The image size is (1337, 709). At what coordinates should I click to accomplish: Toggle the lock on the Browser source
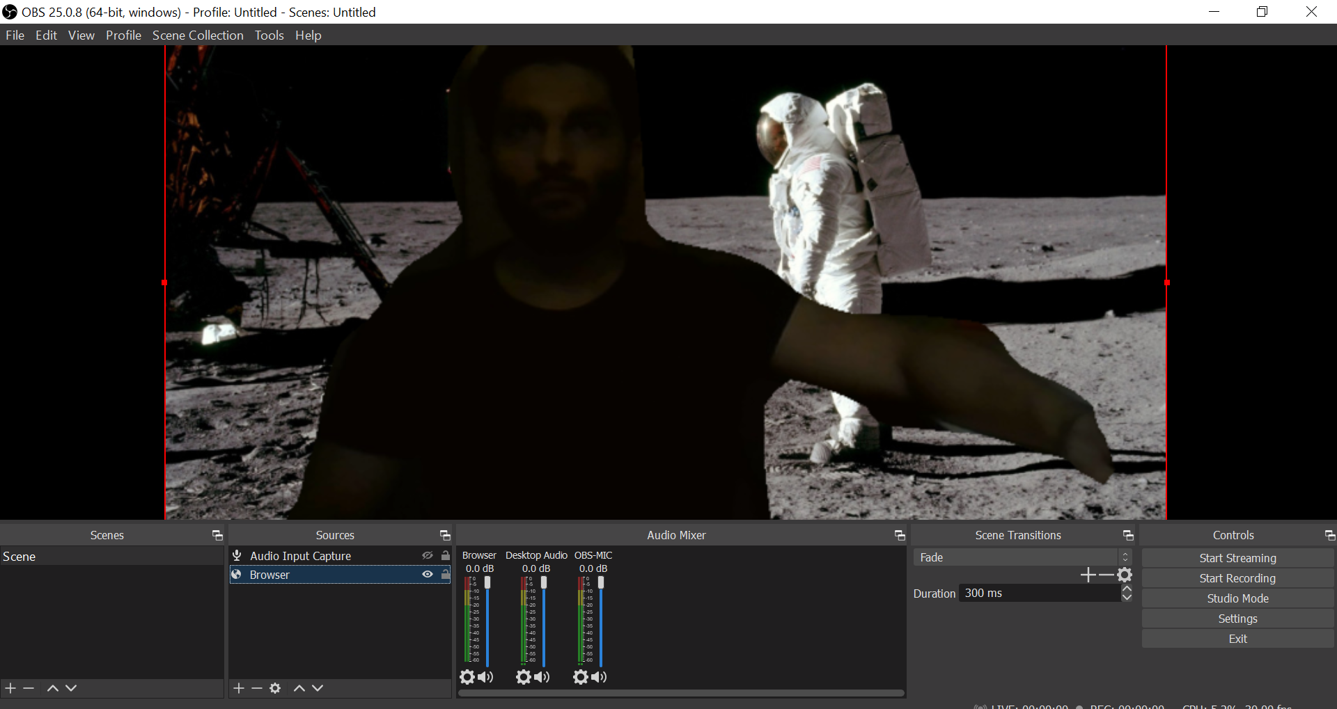pyautogui.click(x=446, y=575)
